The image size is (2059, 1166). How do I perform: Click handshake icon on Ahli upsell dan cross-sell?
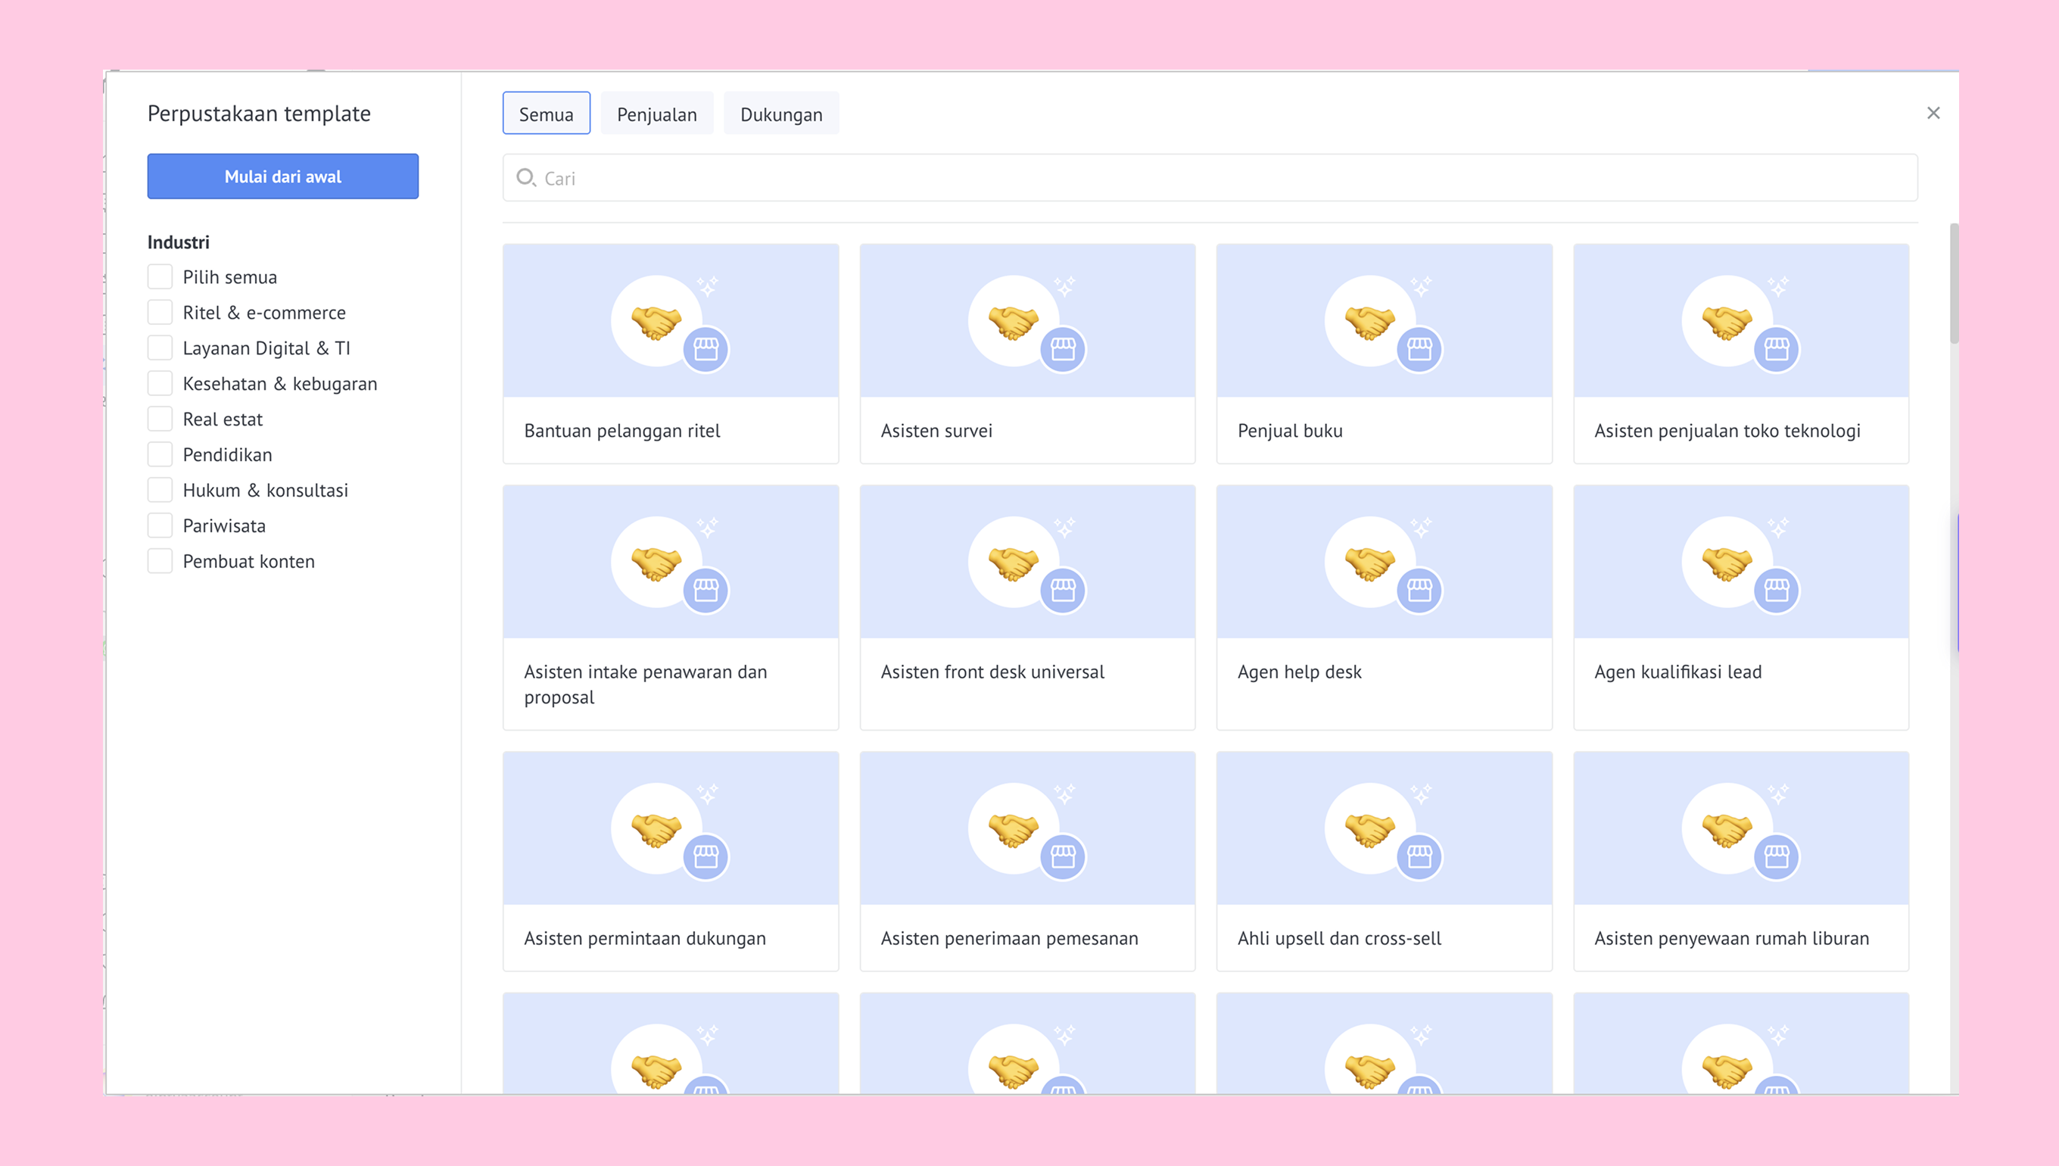(1369, 830)
